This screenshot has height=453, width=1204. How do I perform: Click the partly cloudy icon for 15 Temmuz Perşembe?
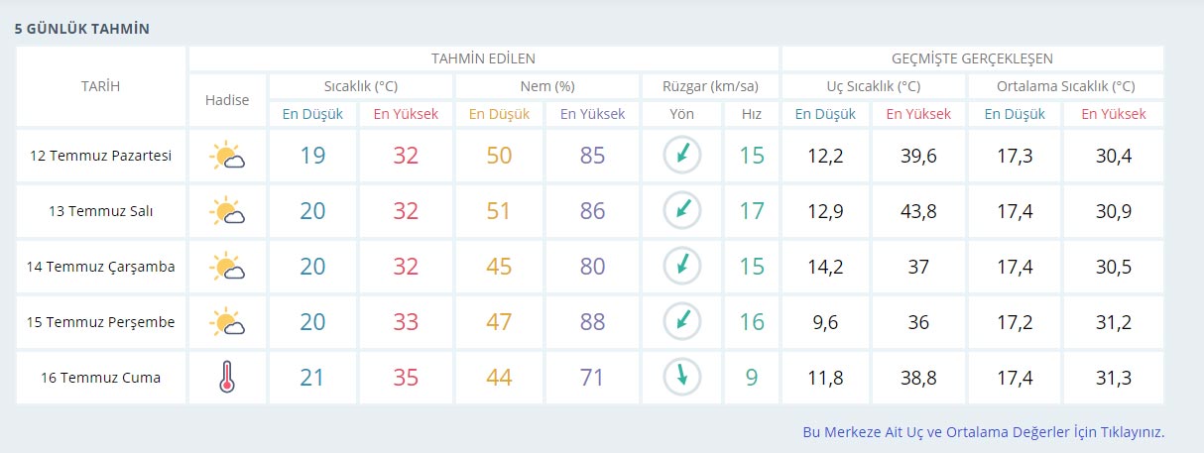pyautogui.click(x=227, y=322)
